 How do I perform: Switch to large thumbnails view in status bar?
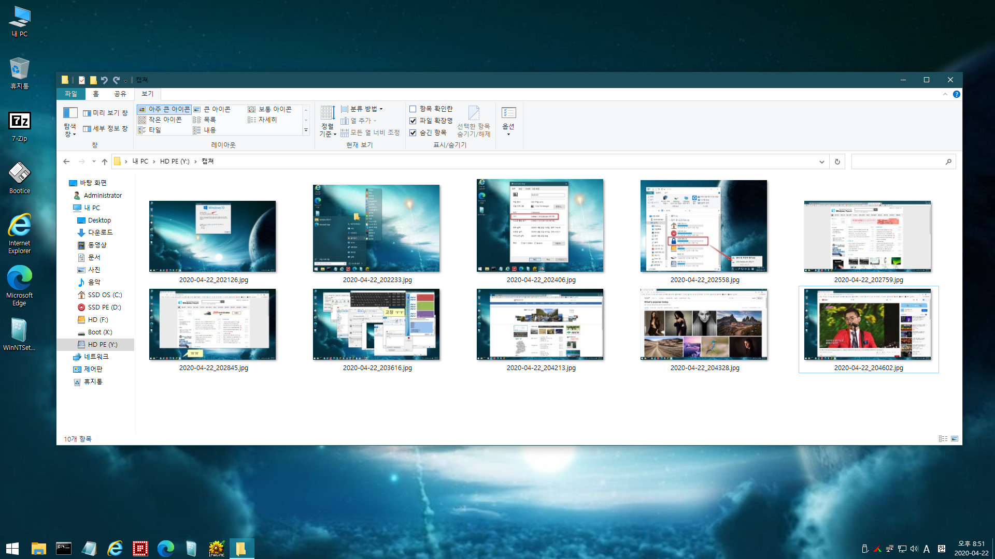coord(955,438)
